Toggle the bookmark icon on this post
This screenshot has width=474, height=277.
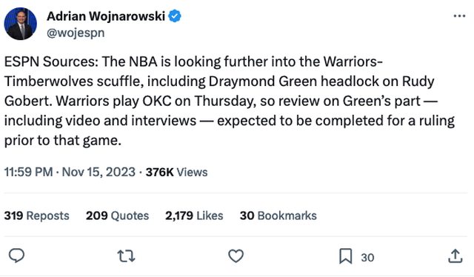click(x=346, y=256)
